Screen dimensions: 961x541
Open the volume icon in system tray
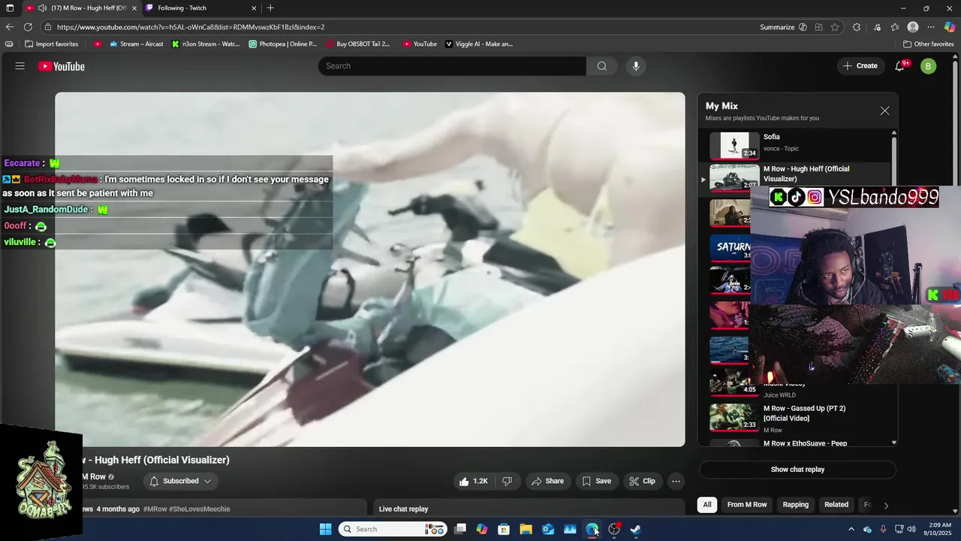click(911, 529)
